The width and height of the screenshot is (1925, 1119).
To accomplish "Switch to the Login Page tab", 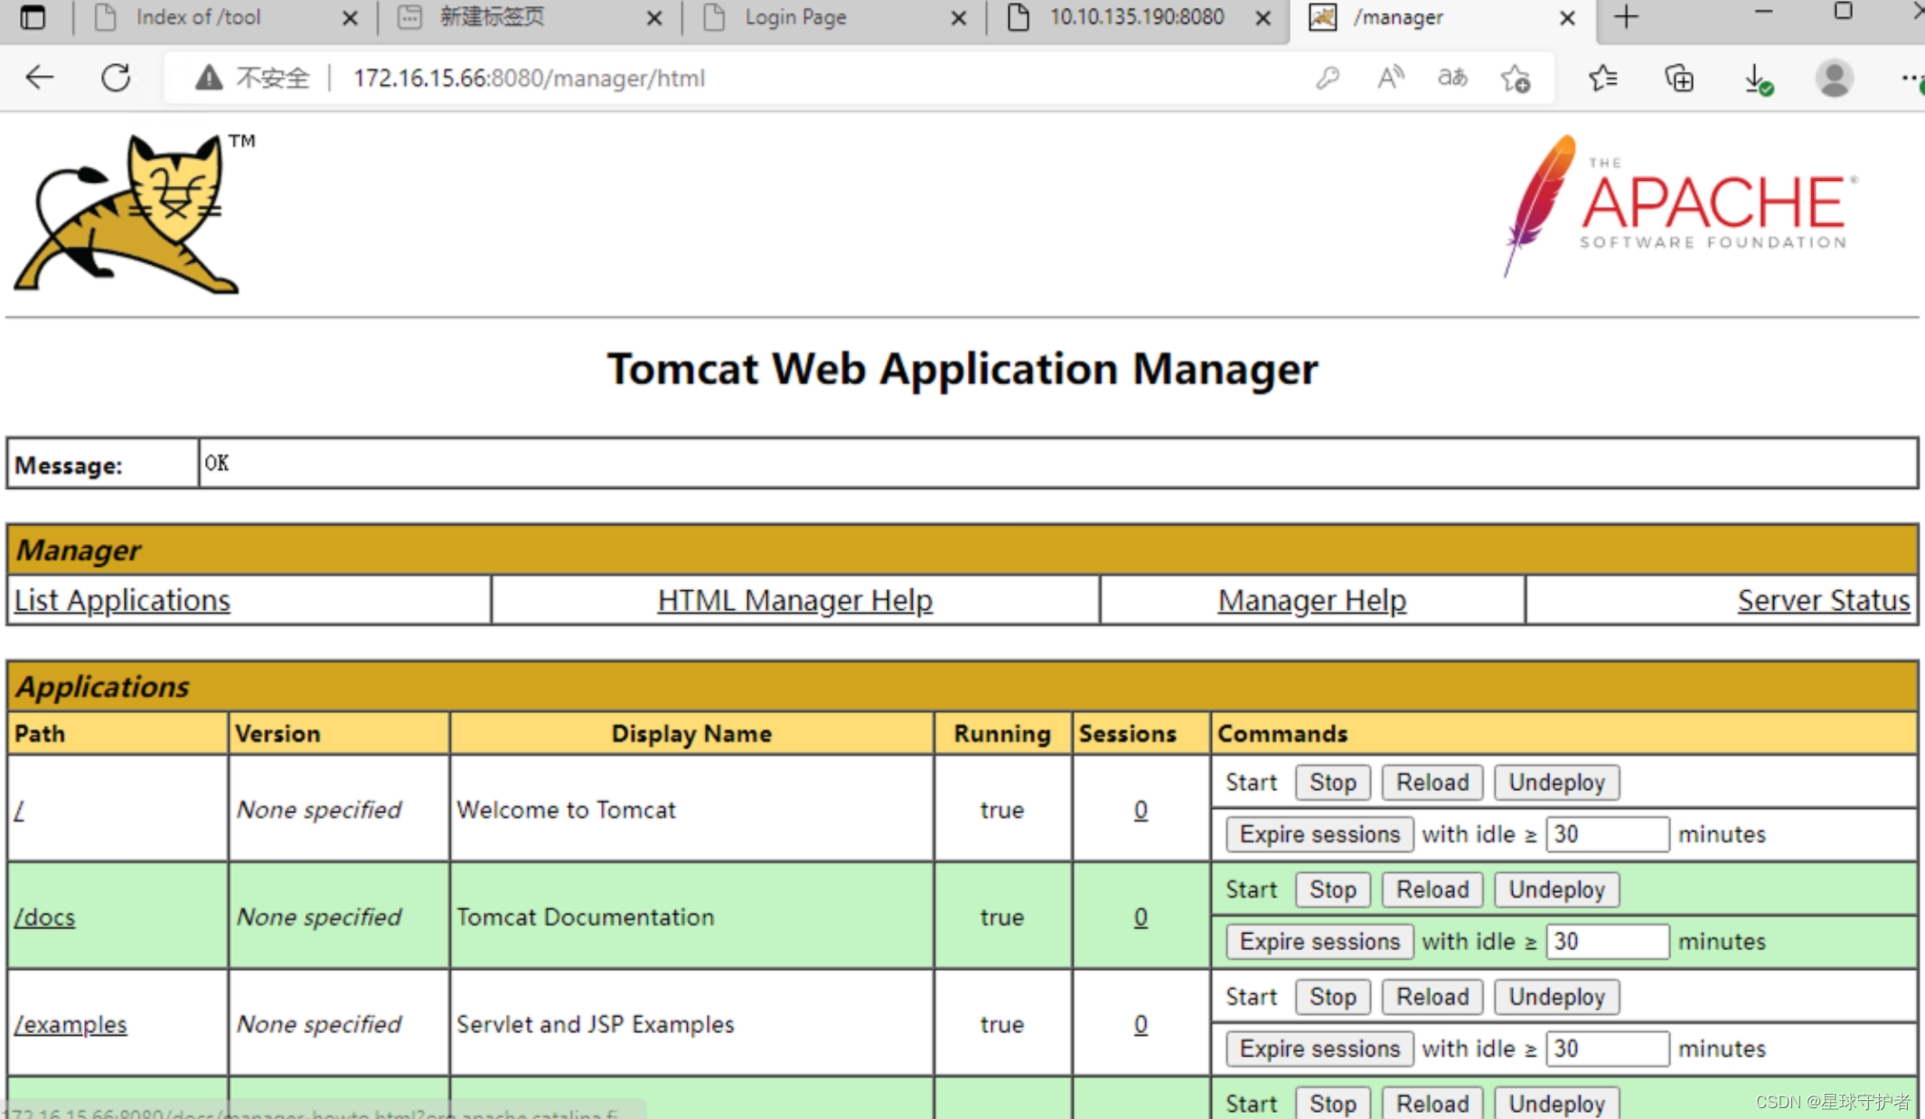I will [795, 17].
